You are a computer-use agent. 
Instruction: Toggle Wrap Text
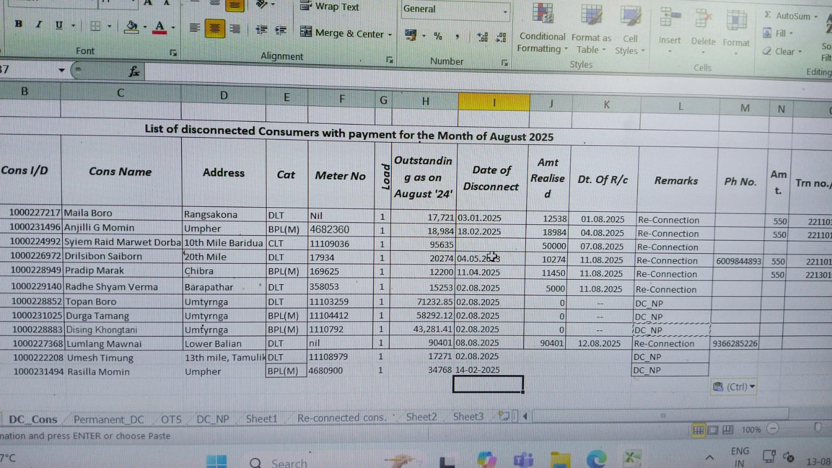pyautogui.click(x=329, y=7)
